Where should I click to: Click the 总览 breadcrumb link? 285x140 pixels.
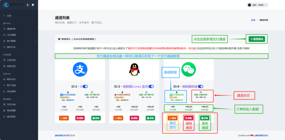tap(253, 20)
